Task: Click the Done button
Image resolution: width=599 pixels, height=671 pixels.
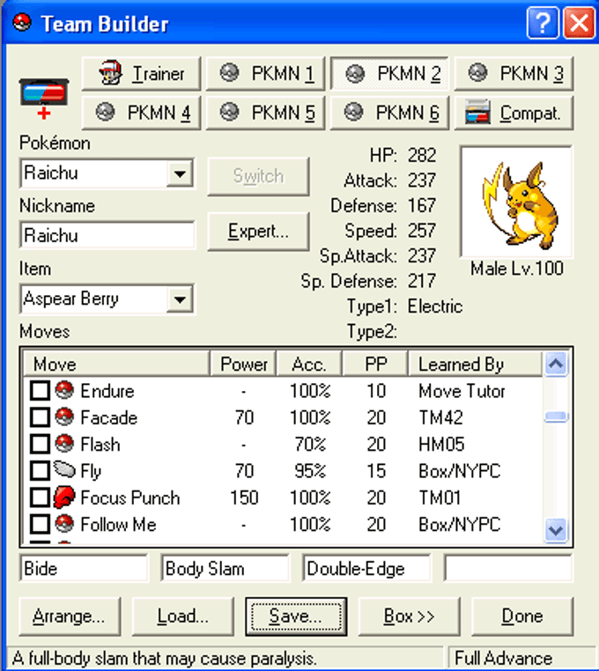Action: [x=522, y=616]
